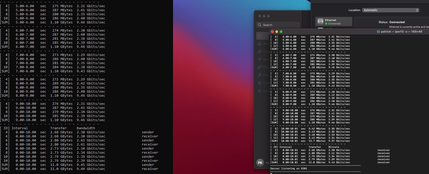The height and width of the screenshot is (174, 429).
Task: Open Develop hammer icon in App Store sidebar
Action: pos(259,75)
